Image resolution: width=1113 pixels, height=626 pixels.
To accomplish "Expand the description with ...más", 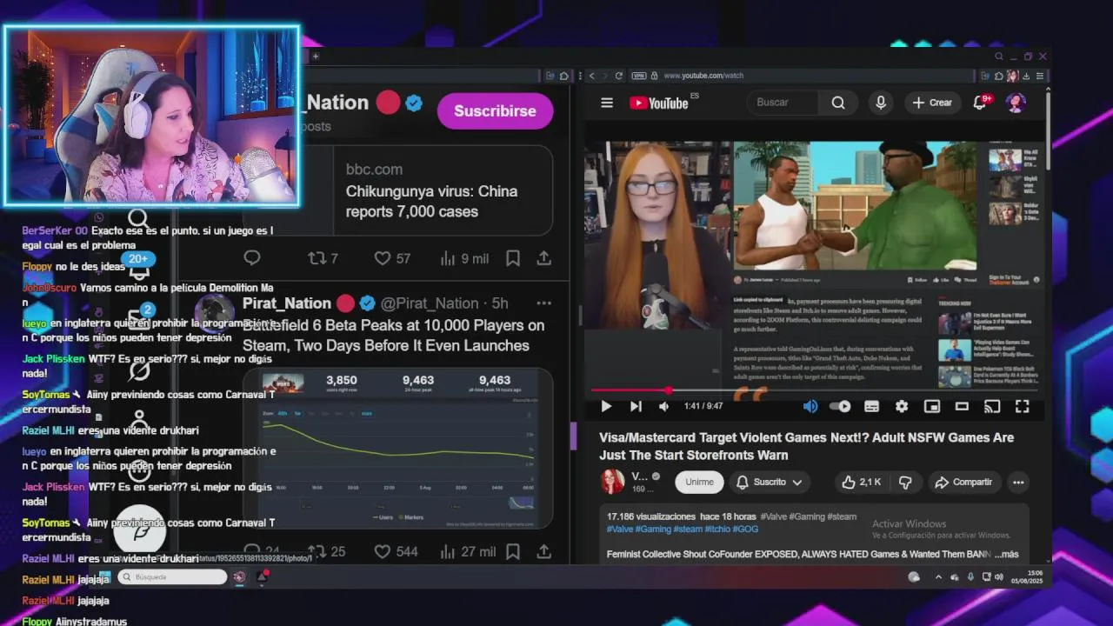I will pyautogui.click(x=1006, y=554).
